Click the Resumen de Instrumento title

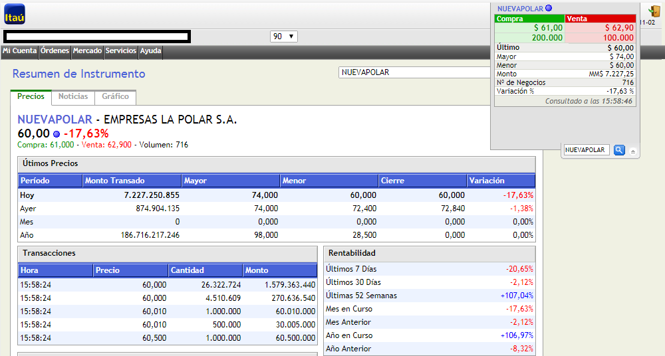coord(79,74)
